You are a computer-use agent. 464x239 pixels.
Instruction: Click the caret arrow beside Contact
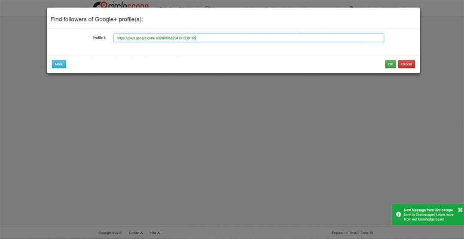tap(142, 233)
